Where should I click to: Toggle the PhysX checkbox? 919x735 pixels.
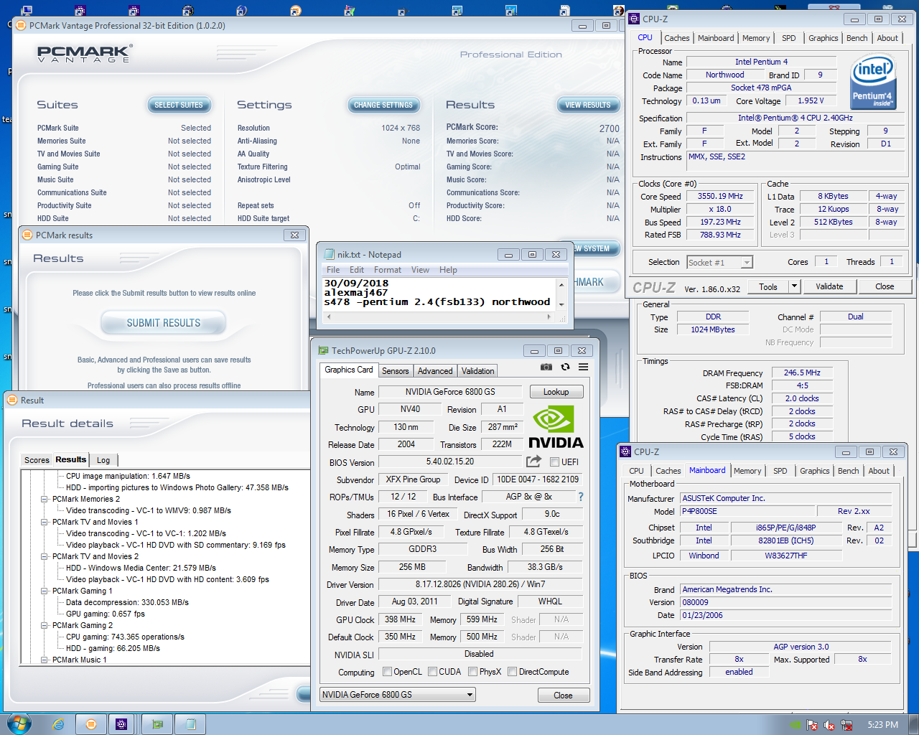(x=472, y=672)
